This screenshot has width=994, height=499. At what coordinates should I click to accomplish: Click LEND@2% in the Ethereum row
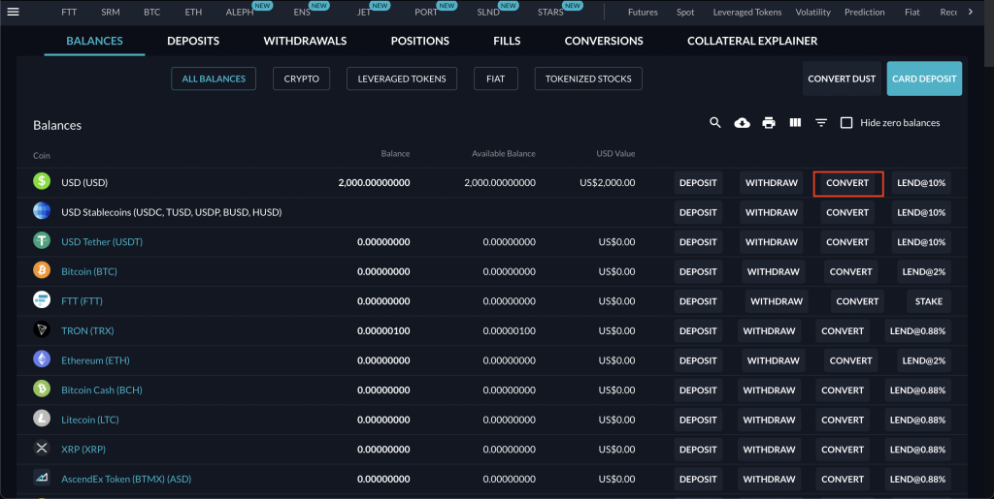coord(924,360)
